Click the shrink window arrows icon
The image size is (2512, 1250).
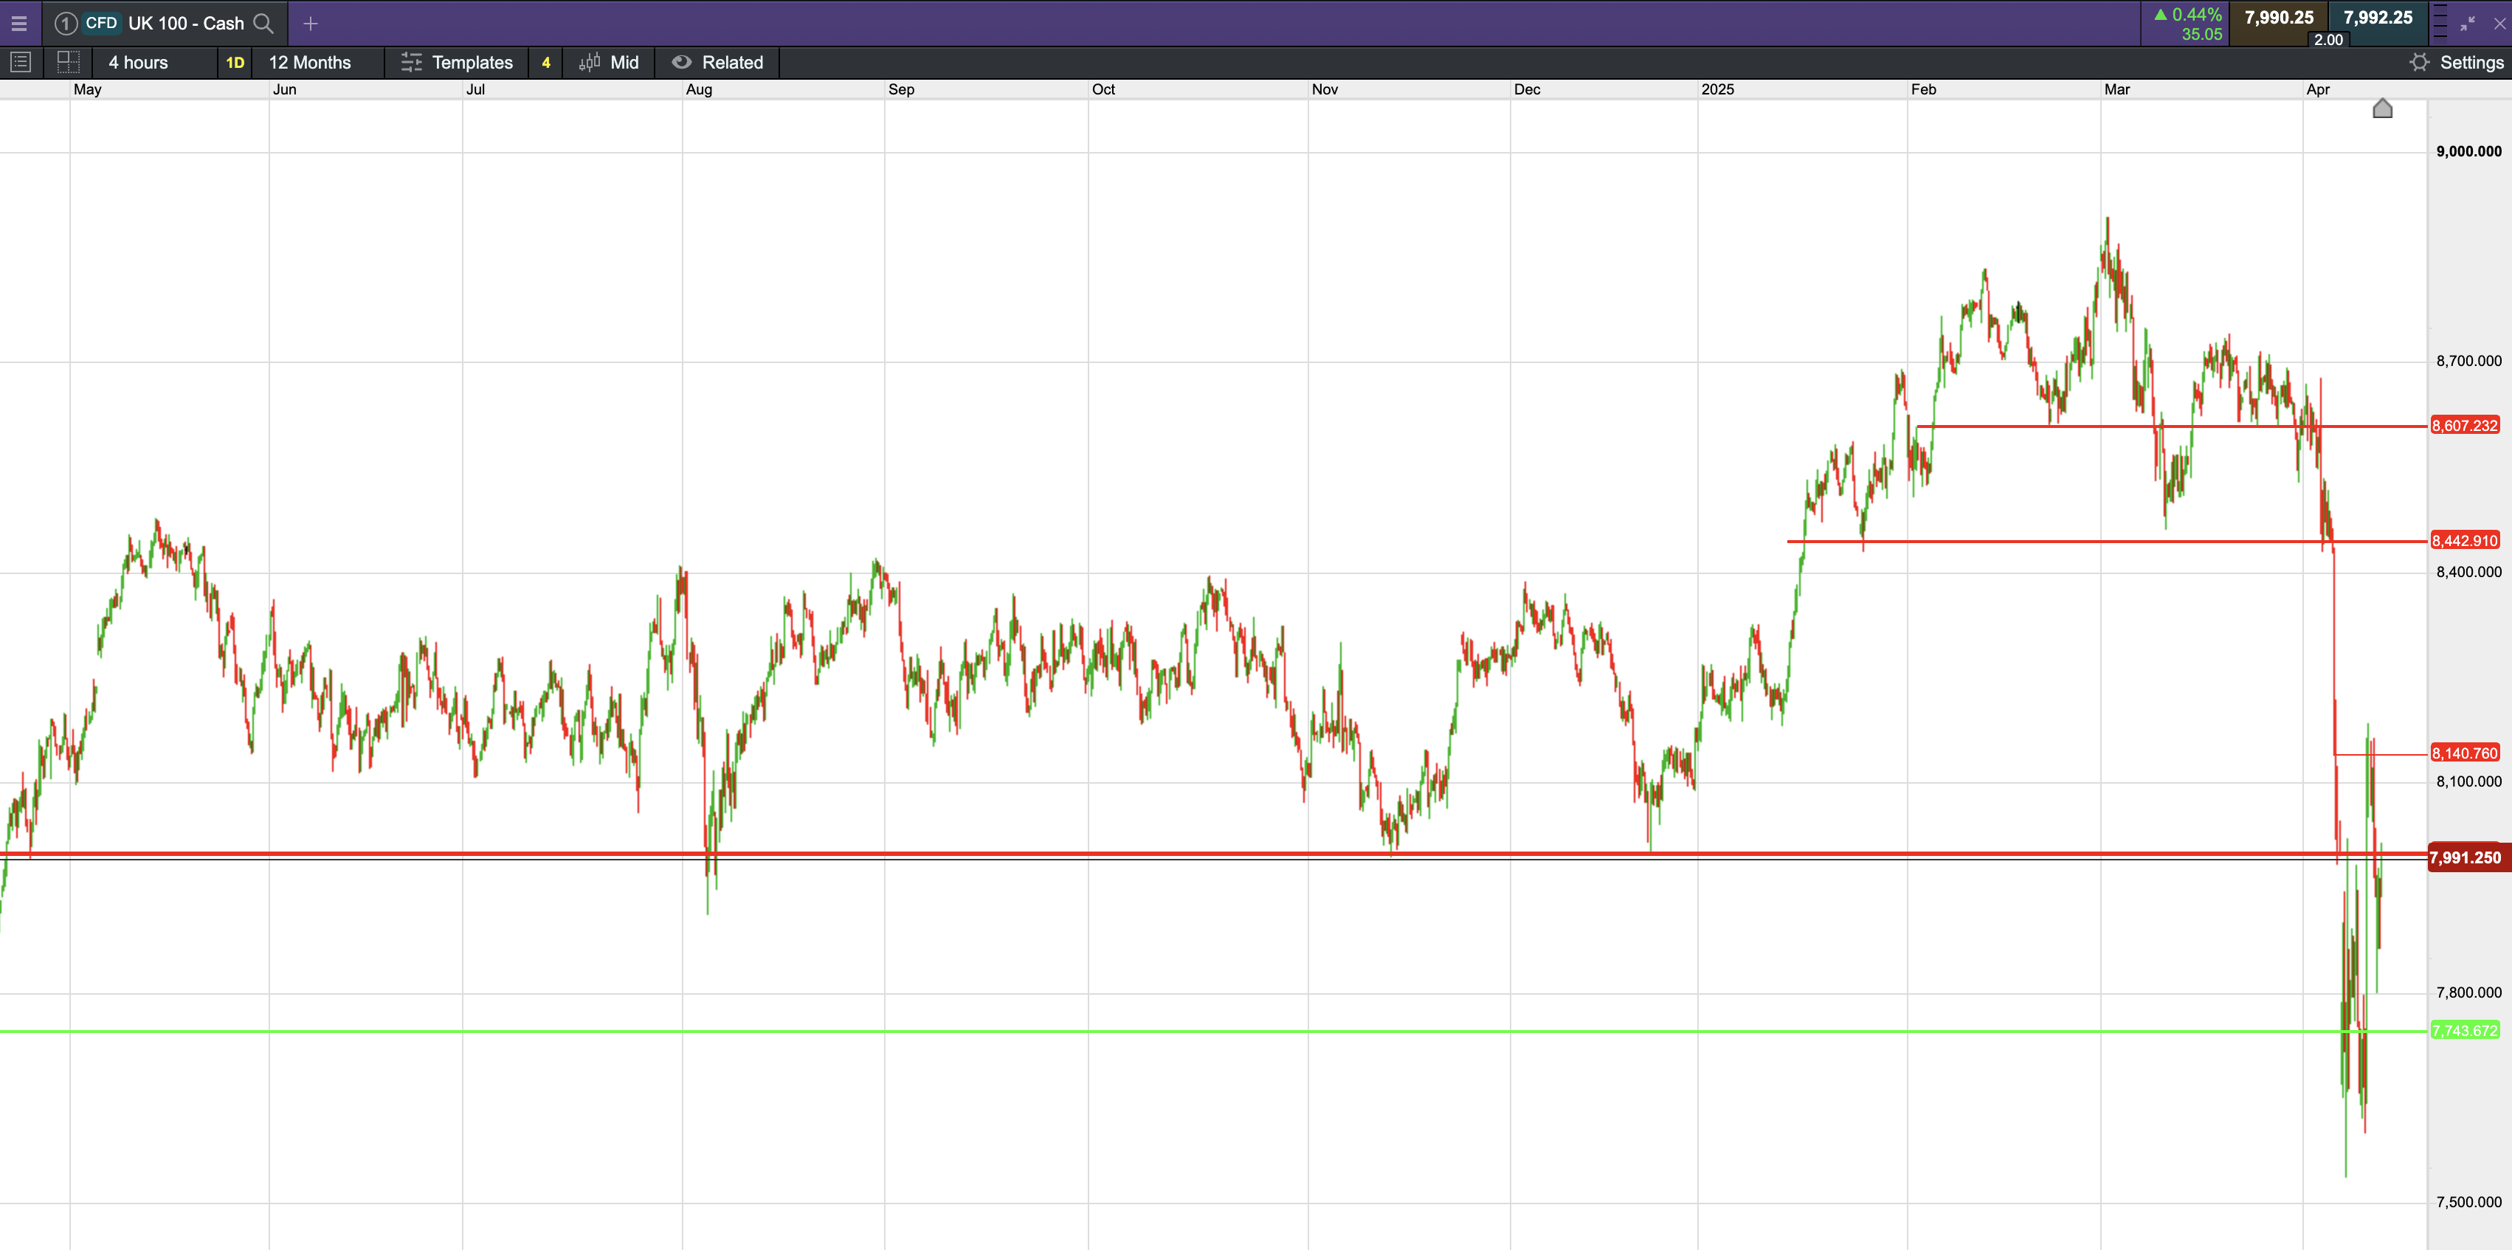click(x=2468, y=24)
